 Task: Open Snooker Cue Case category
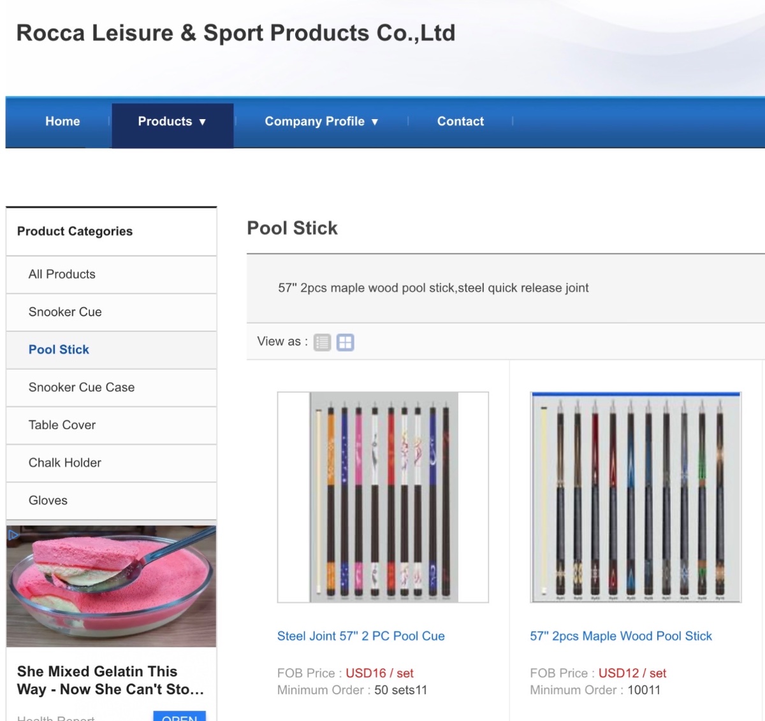[x=82, y=387]
